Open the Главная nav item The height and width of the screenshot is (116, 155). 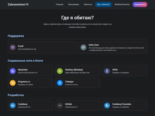59,4
